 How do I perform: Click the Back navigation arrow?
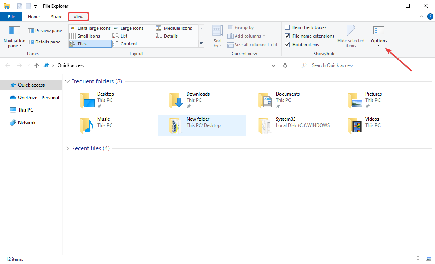[x=8, y=65]
